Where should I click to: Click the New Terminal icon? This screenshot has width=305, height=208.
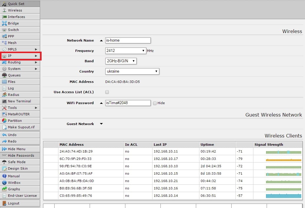pyautogui.click(x=4, y=101)
